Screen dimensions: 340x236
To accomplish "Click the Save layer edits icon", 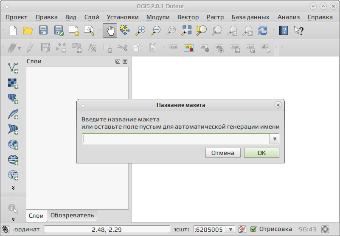I will coord(45,48).
